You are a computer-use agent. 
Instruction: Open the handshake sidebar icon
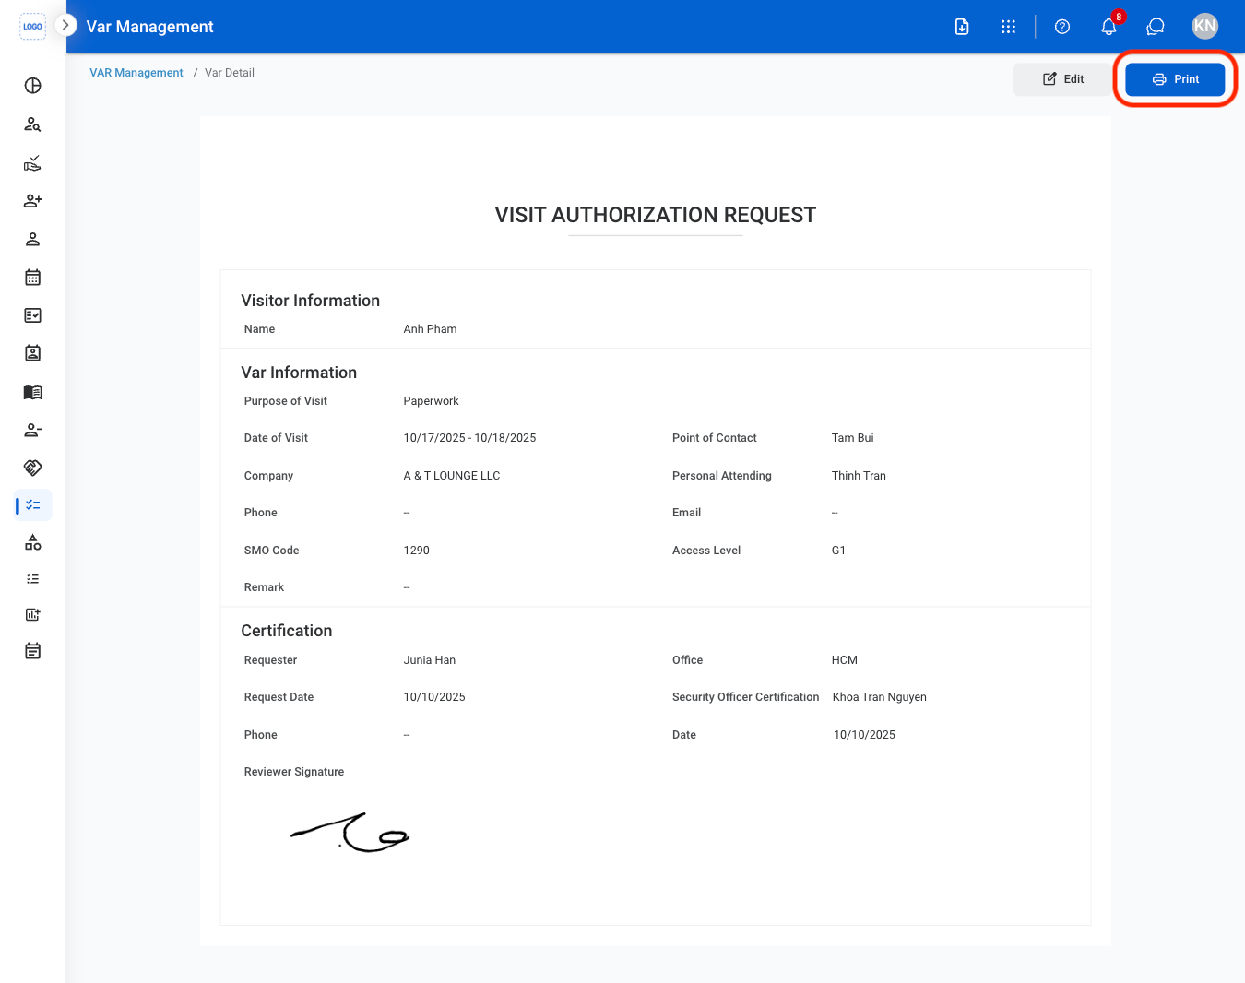pyautogui.click(x=32, y=468)
